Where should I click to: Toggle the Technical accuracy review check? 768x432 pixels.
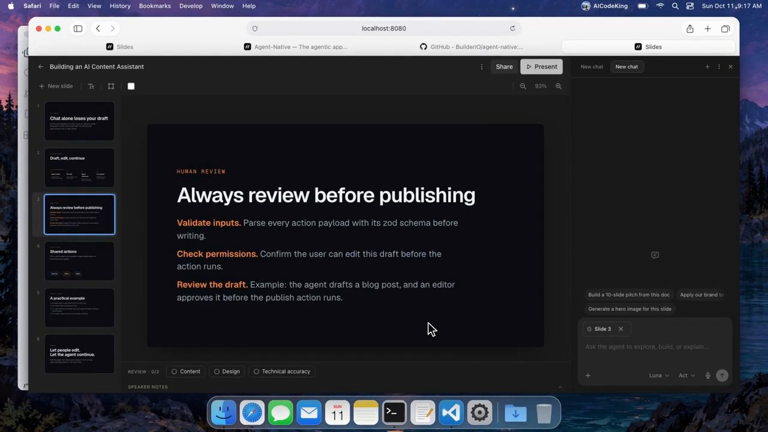282,371
